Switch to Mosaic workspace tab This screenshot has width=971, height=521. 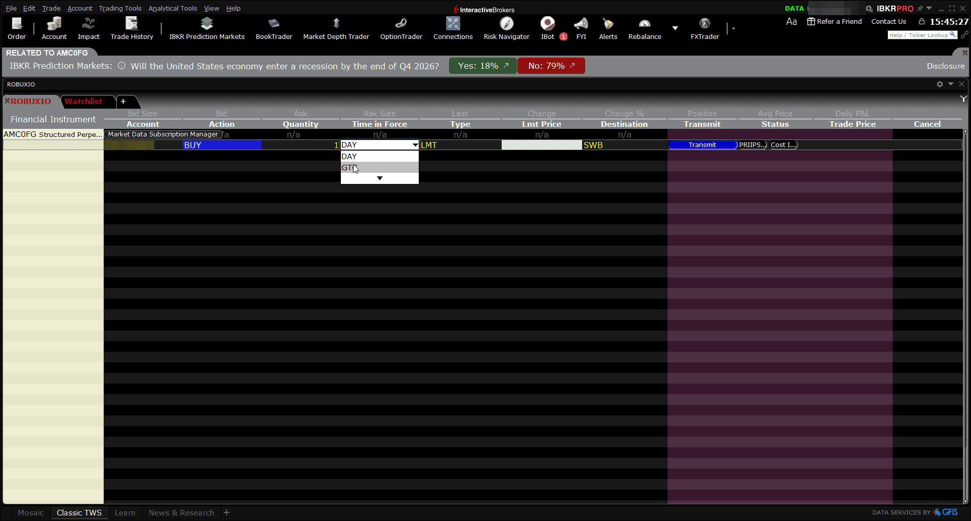[31, 512]
